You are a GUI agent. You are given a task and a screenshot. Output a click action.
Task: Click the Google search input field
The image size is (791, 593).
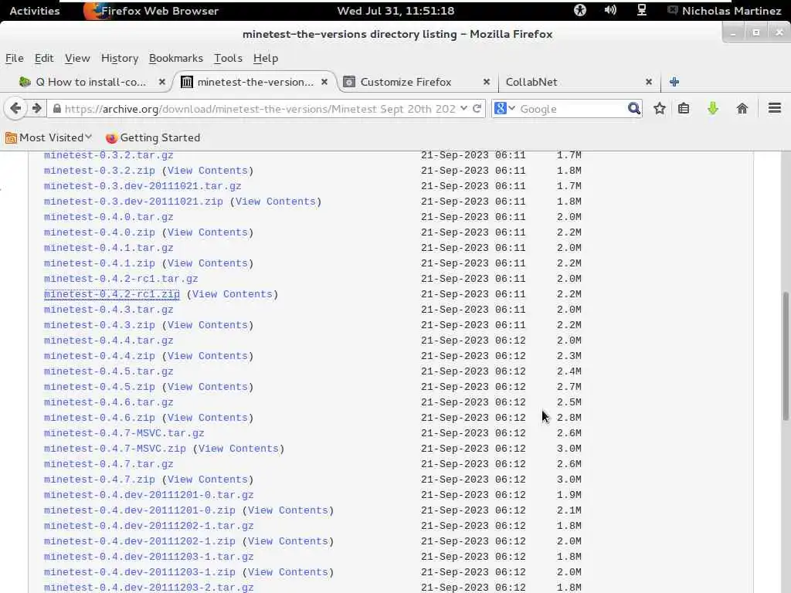click(572, 109)
